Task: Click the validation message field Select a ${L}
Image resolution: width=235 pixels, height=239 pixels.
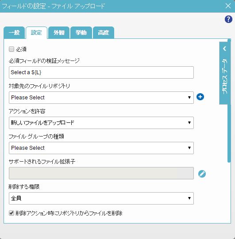Action: [101, 72]
